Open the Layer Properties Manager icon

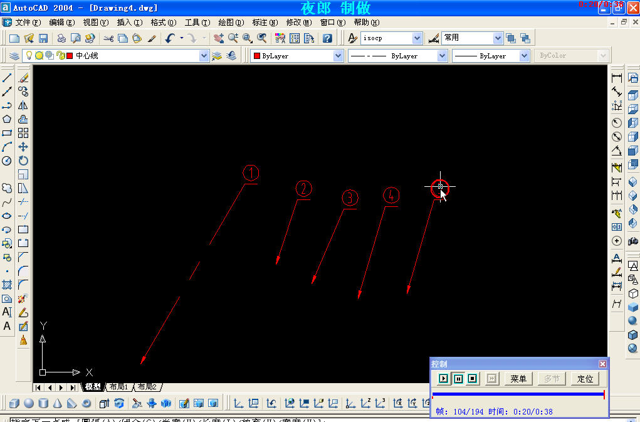point(14,56)
